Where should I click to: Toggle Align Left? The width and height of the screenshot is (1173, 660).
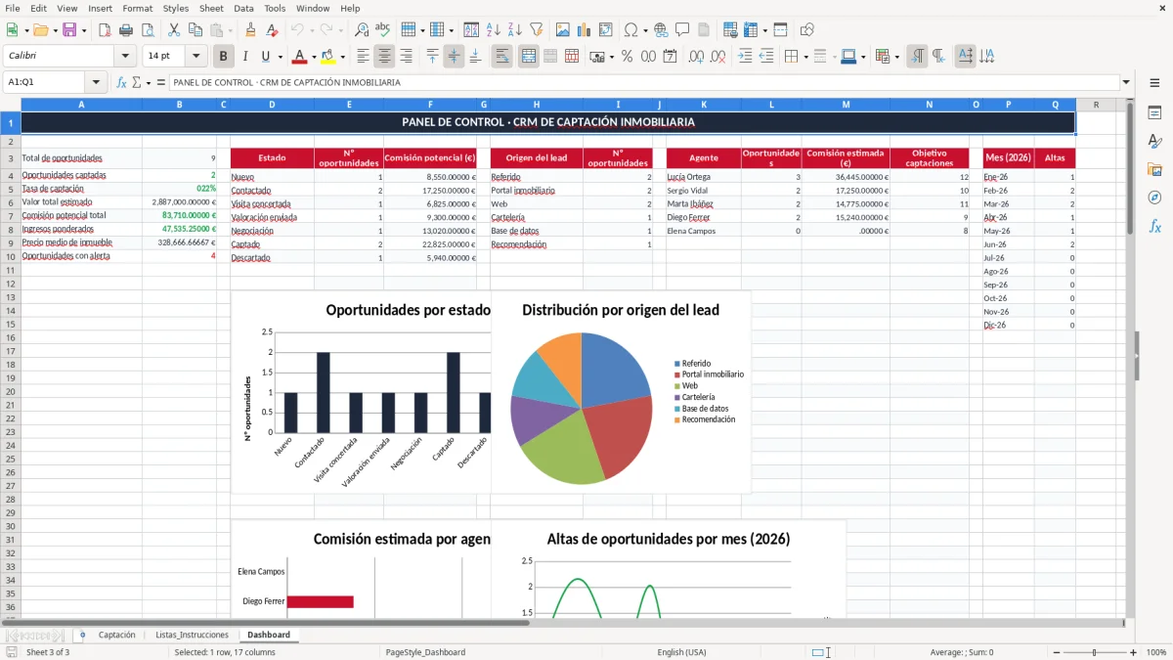tap(363, 57)
